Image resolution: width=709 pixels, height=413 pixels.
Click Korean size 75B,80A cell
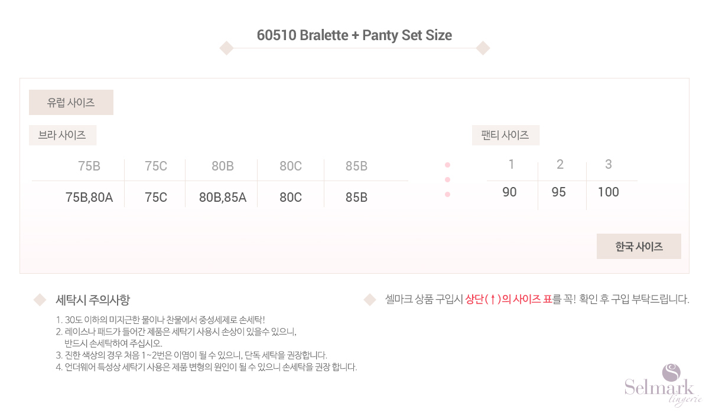coord(89,197)
